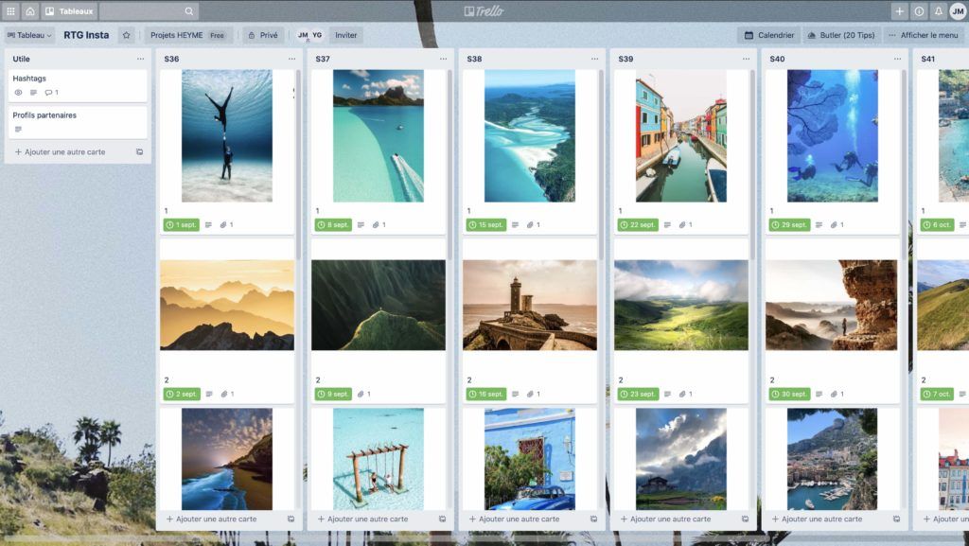Screen dimensions: 969x546
Task: Open the information icon in header
Action: (x=919, y=11)
